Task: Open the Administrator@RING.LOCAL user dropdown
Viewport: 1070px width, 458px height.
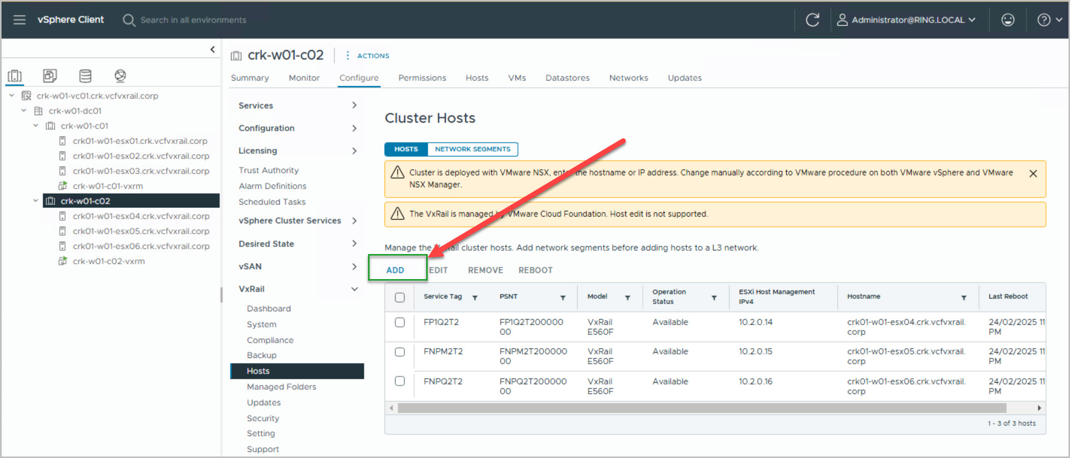Action: (x=907, y=20)
